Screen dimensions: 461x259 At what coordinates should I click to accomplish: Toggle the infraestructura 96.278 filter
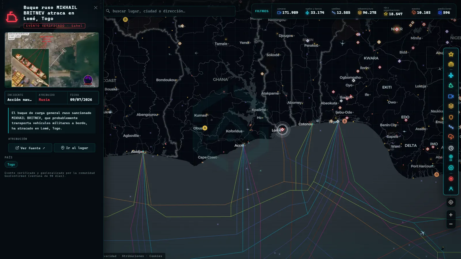(367, 11)
